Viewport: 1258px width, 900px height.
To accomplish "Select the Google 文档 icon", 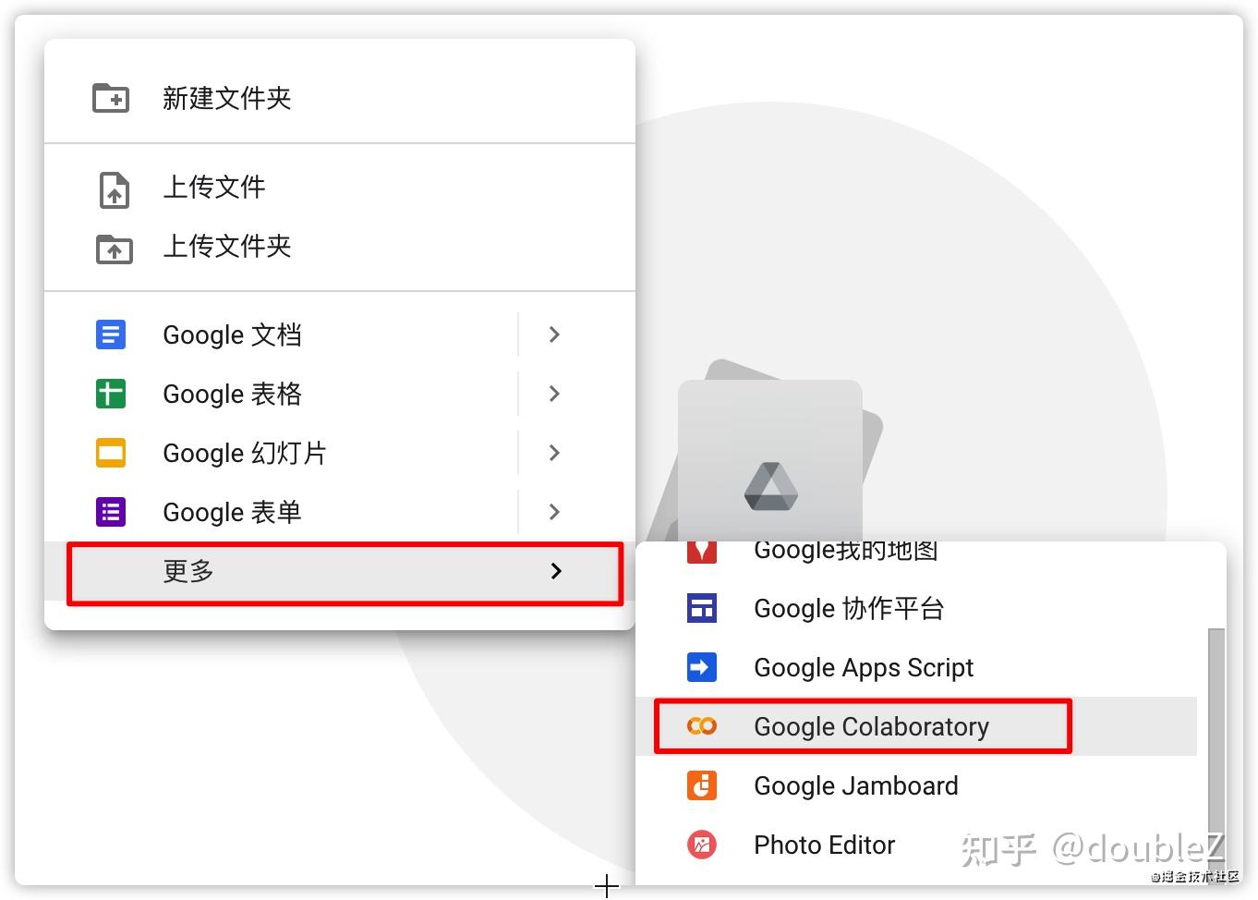I will tap(110, 334).
